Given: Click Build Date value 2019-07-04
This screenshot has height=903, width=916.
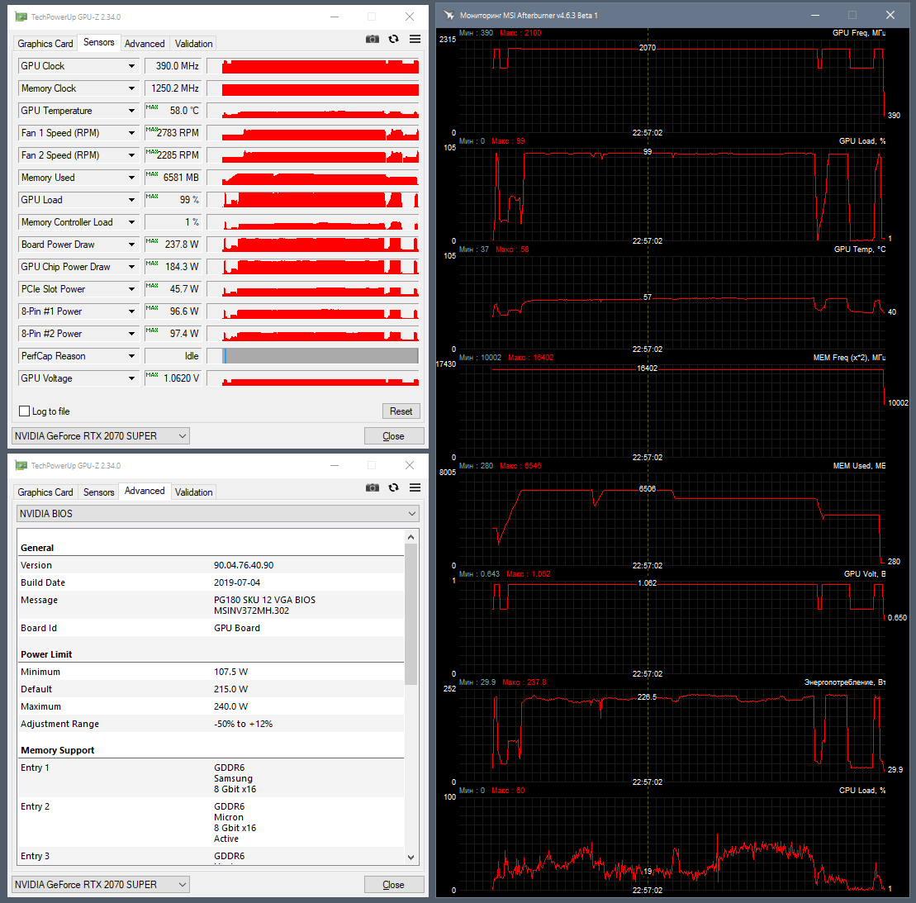Looking at the screenshot, I should (237, 582).
